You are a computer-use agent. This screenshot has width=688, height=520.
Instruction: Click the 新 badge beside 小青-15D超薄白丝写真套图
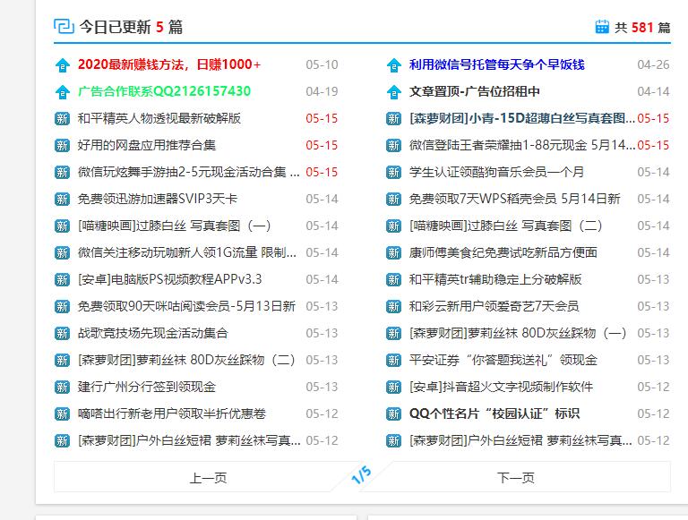point(393,119)
